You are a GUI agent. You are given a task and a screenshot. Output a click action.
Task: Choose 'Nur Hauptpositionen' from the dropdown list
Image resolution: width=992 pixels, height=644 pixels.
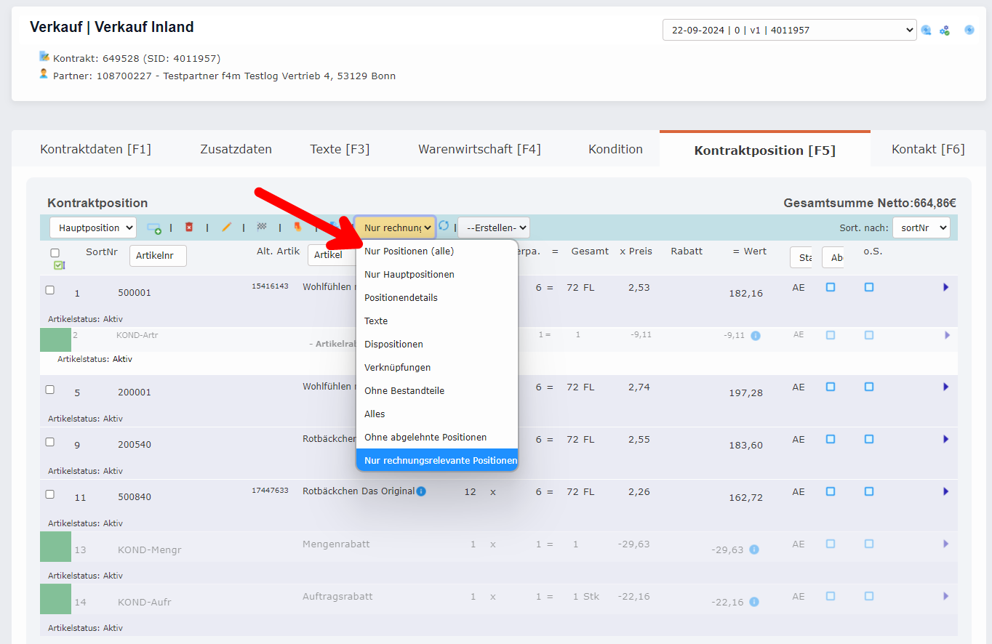click(409, 275)
